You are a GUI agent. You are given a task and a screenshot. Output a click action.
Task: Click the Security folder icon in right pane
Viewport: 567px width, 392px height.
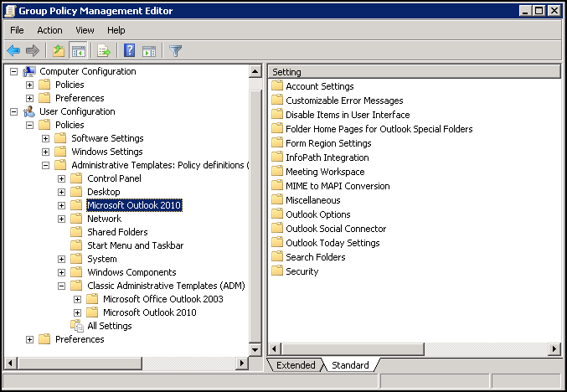pyautogui.click(x=277, y=271)
